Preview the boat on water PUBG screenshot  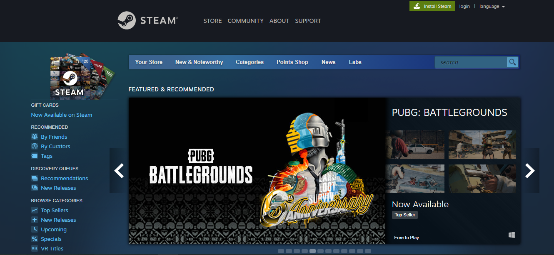tap(415, 179)
